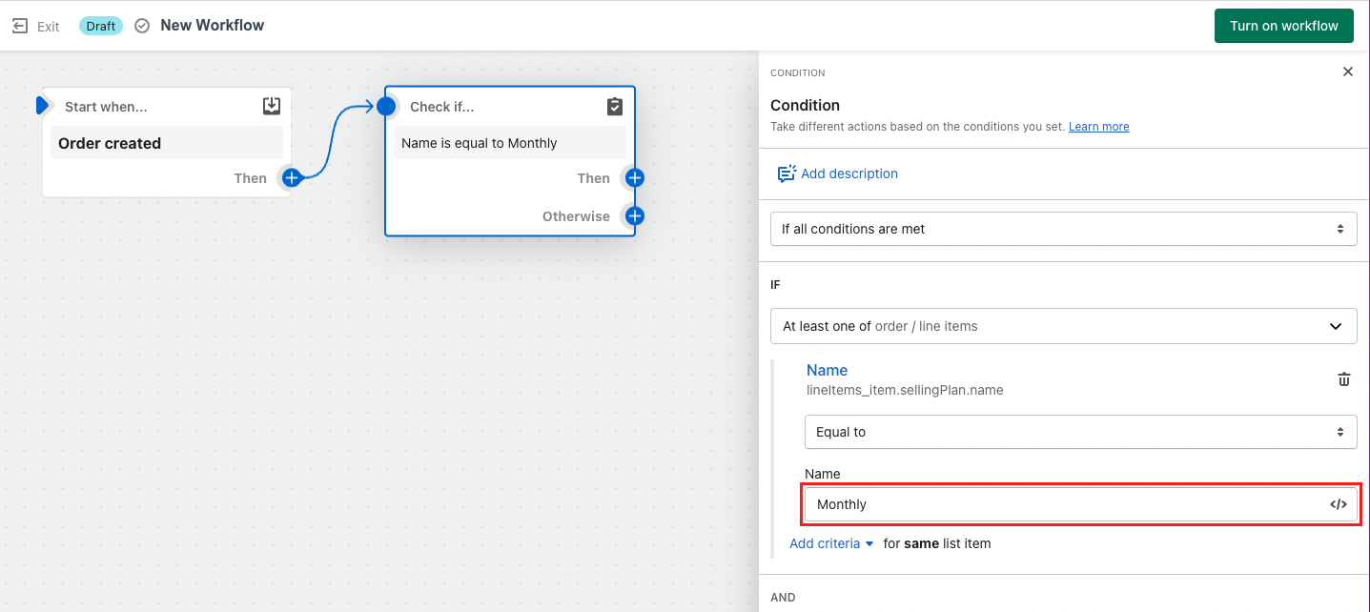Click the Name input field containing Monthly
1370x612 pixels.
point(1080,504)
